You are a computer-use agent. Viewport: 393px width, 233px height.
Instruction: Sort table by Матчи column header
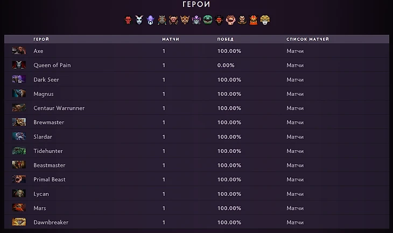coord(171,39)
